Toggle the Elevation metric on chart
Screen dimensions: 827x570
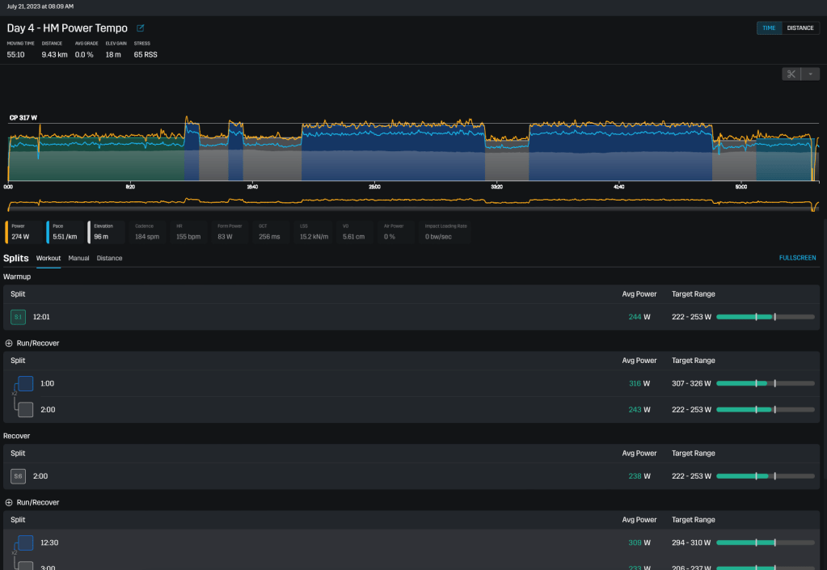(x=106, y=232)
